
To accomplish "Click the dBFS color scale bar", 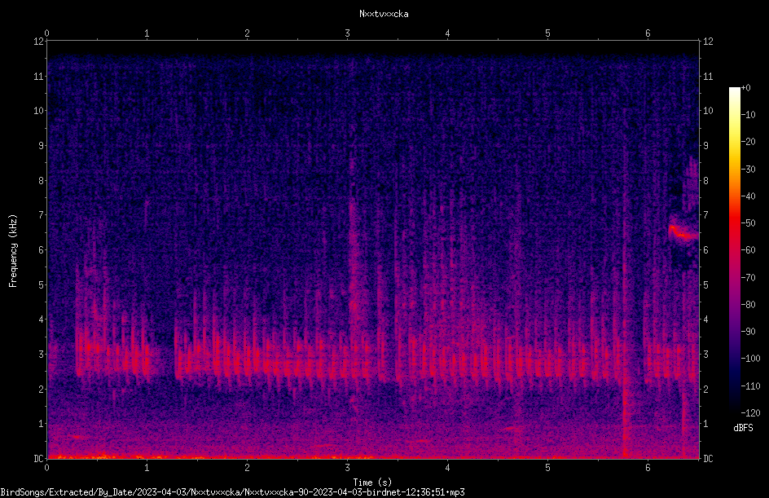I will (x=734, y=249).
